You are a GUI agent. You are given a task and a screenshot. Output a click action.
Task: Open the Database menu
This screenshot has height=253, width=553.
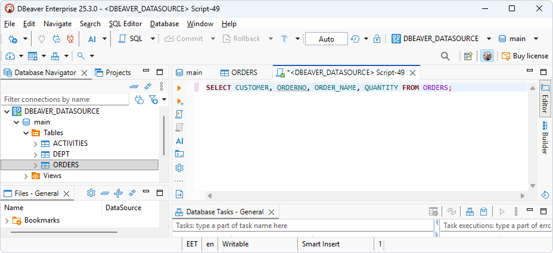pos(164,24)
